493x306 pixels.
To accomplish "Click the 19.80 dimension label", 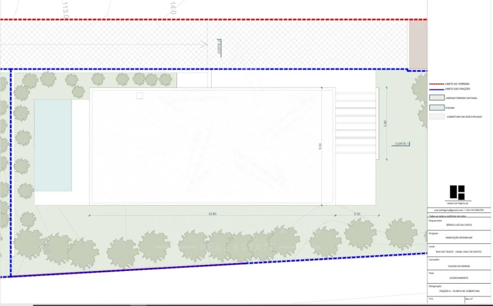I will click(x=212, y=213).
